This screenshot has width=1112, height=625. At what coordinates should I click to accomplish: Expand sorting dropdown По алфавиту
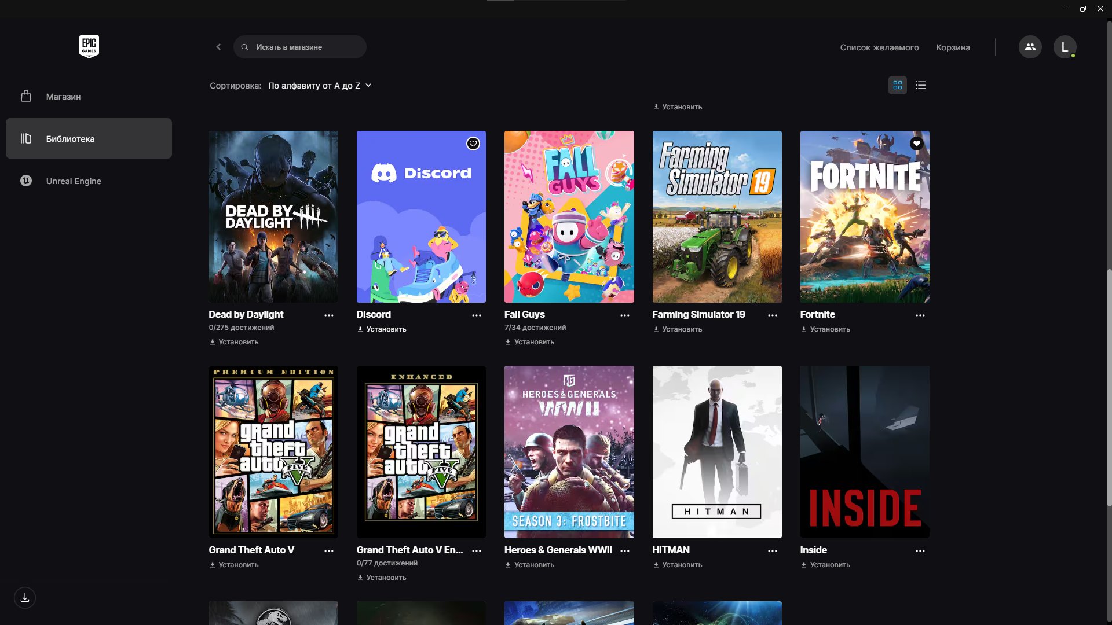tap(320, 86)
